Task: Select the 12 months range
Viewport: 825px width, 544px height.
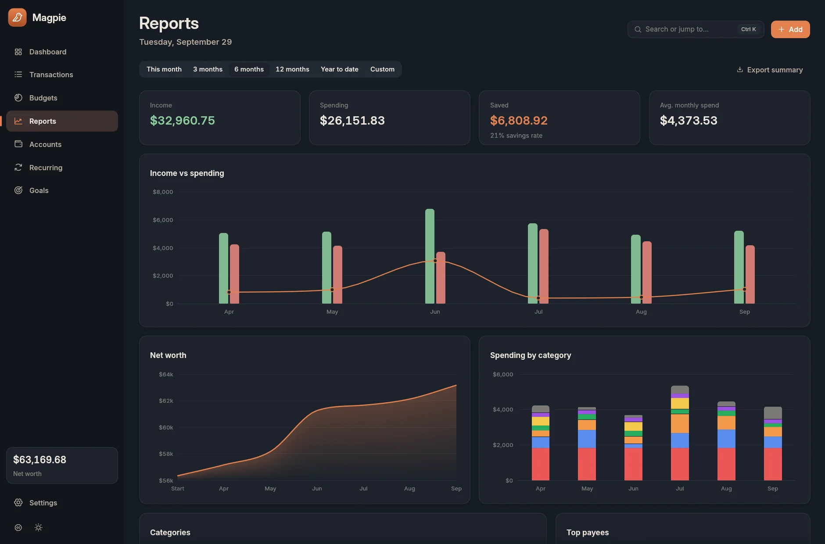Action: point(292,69)
